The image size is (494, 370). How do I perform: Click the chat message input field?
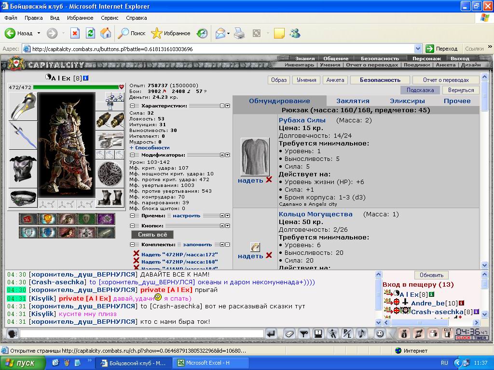pos(141,333)
